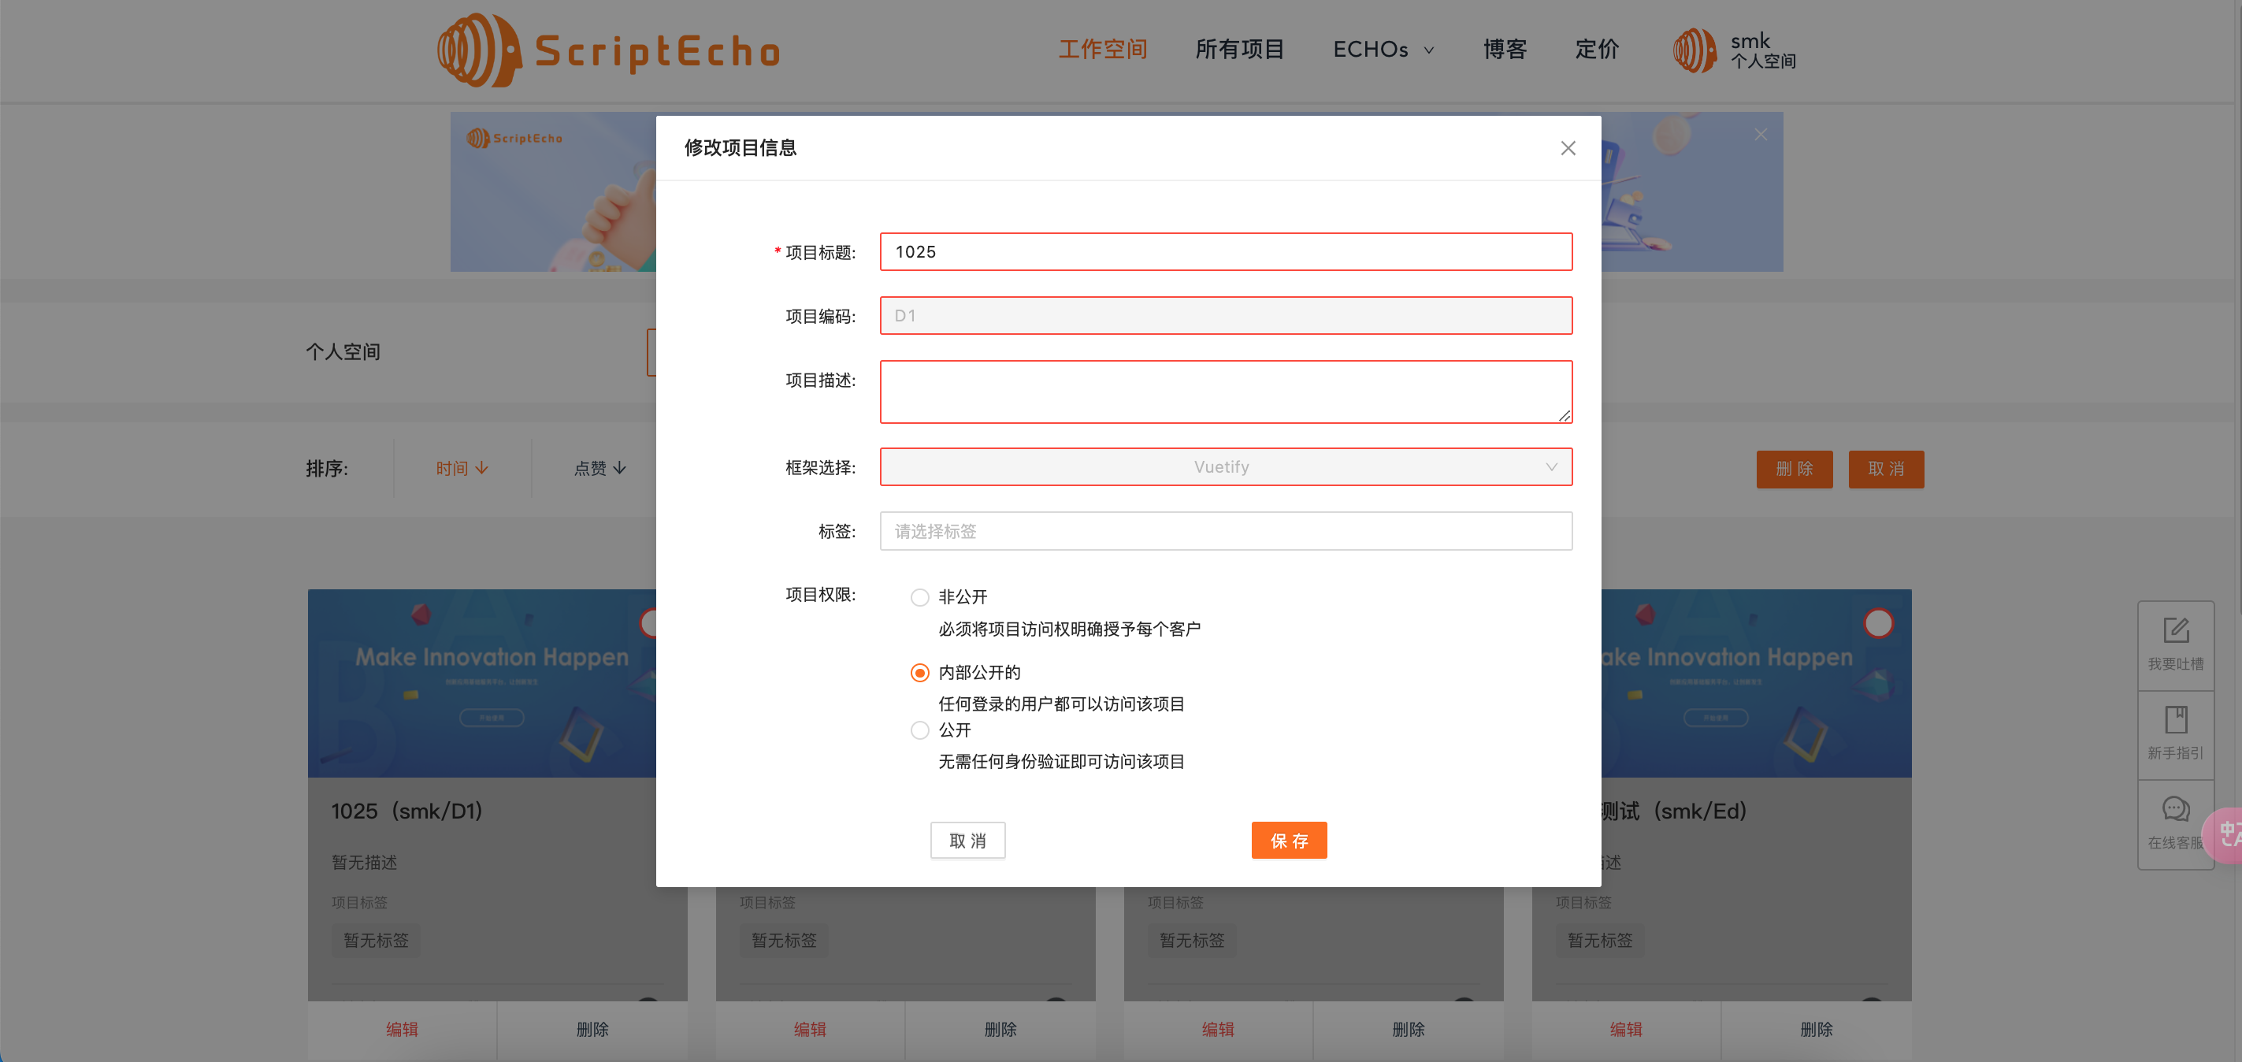Select 内部公开的 permission radio
Viewport: 2242px width, 1062px height.
[919, 673]
